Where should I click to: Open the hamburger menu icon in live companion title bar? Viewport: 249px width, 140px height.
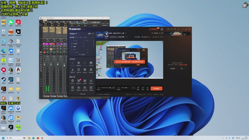178,29
